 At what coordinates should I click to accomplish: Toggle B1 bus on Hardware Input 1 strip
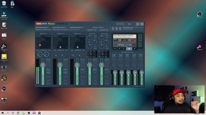pyautogui.click(x=48, y=70)
